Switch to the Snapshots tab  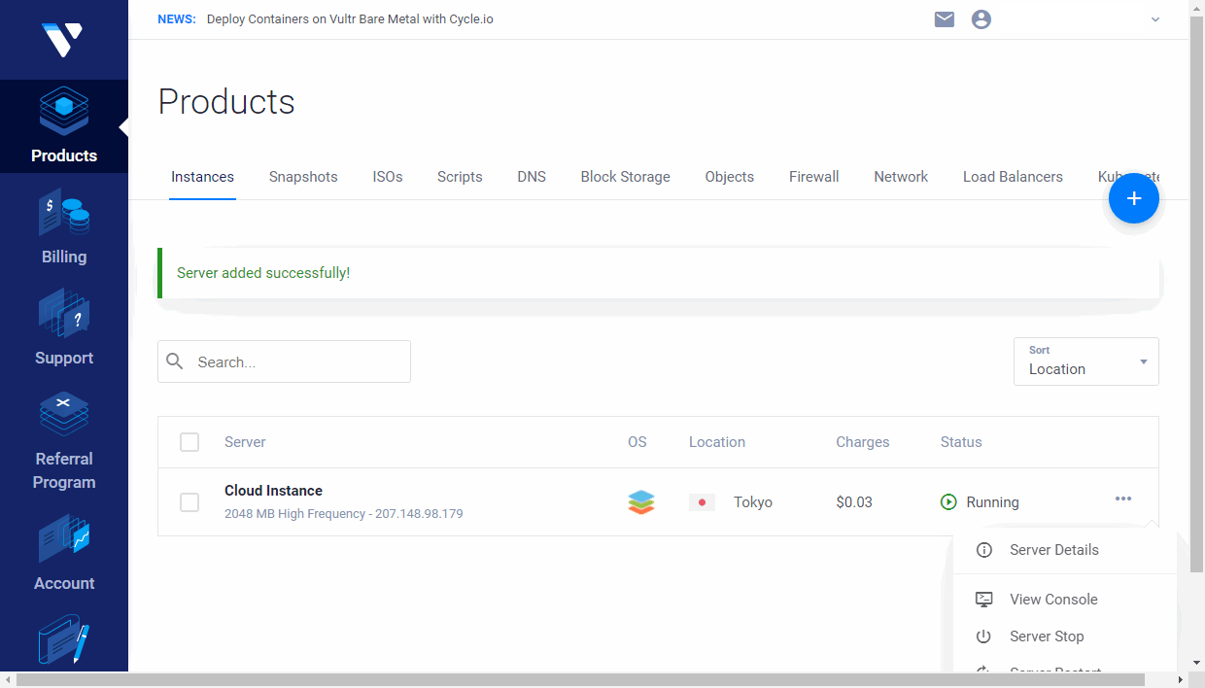coord(302,177)
